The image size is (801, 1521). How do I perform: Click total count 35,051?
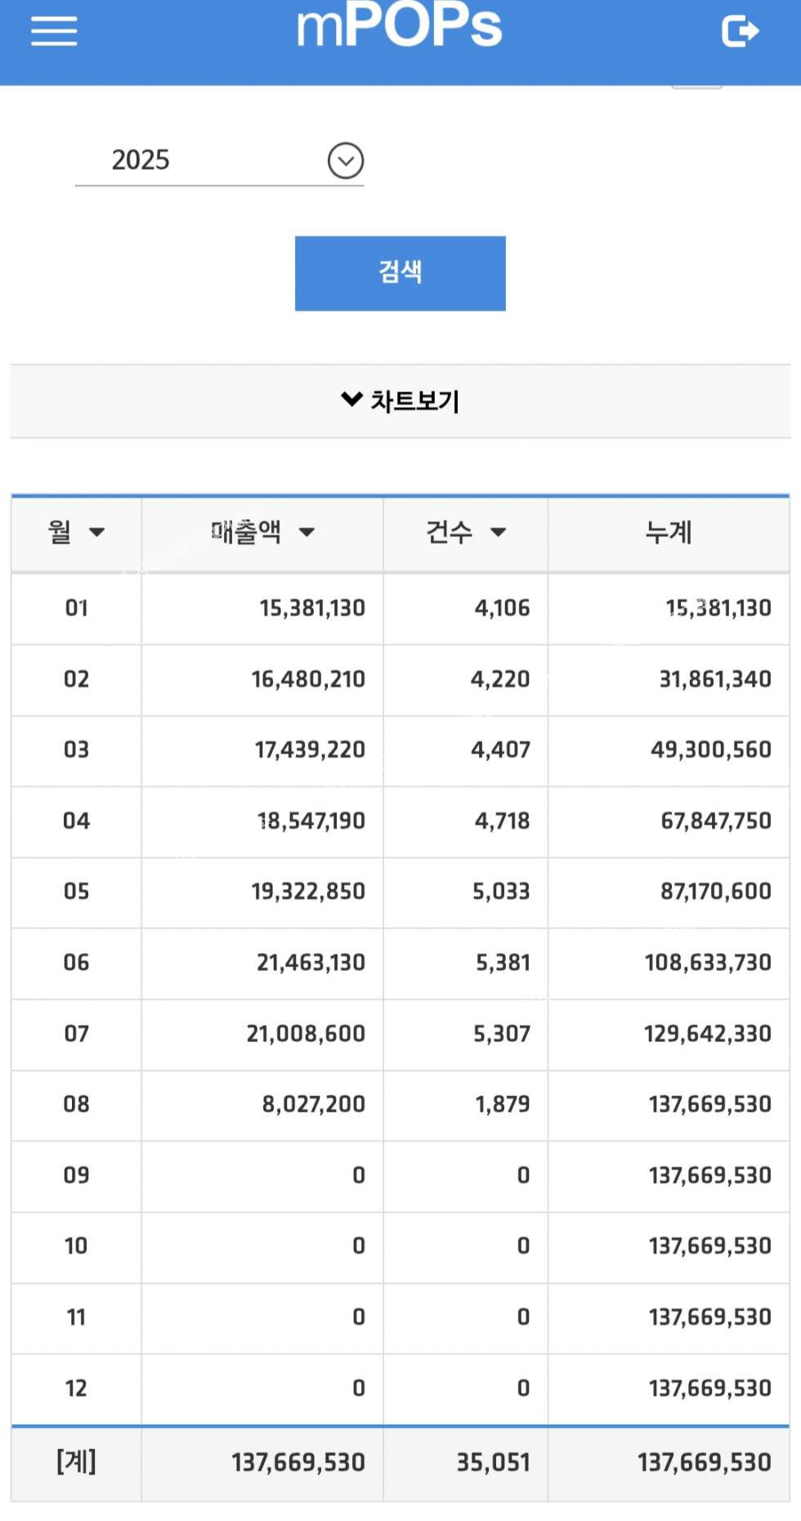(493, 1462)
